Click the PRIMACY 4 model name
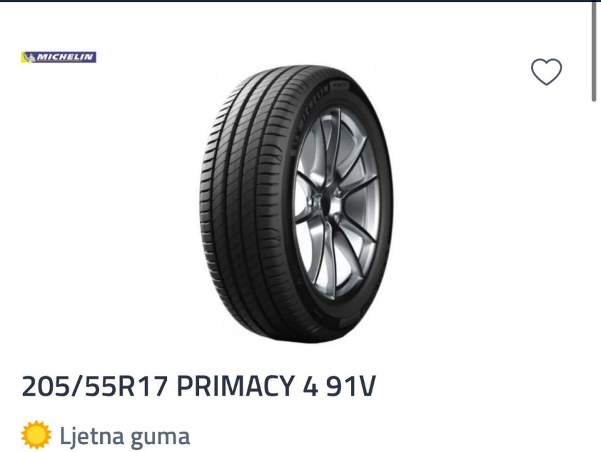 click(x=247, y=386)
